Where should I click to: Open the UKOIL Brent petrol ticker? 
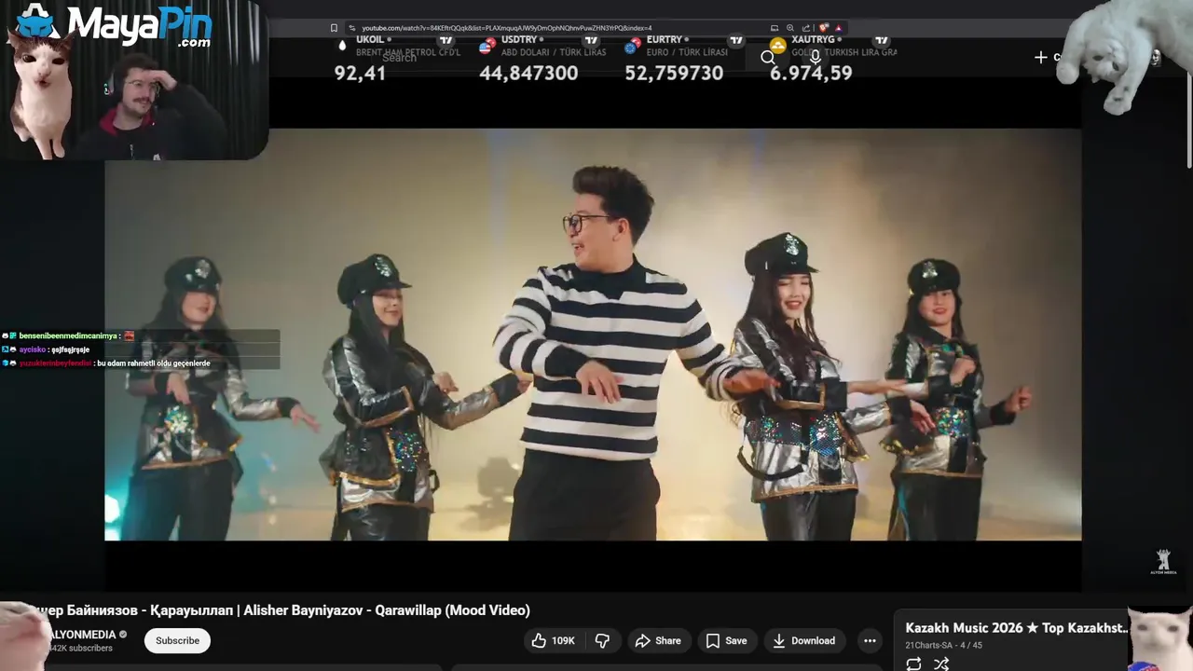point(399,60)
